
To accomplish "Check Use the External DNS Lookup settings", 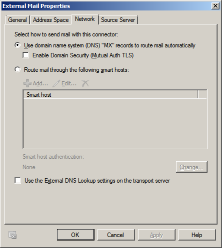I will point(17,181).
